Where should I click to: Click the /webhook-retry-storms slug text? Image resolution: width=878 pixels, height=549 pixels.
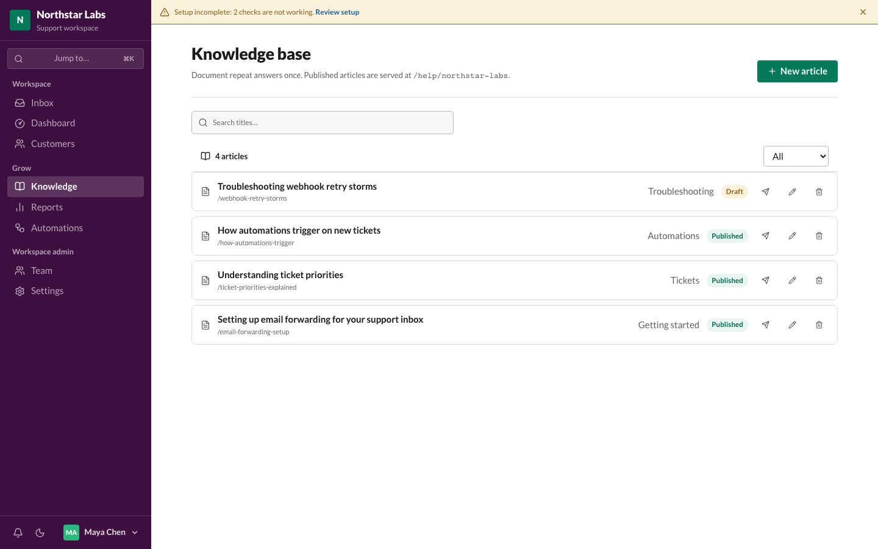tap(252, 199)
